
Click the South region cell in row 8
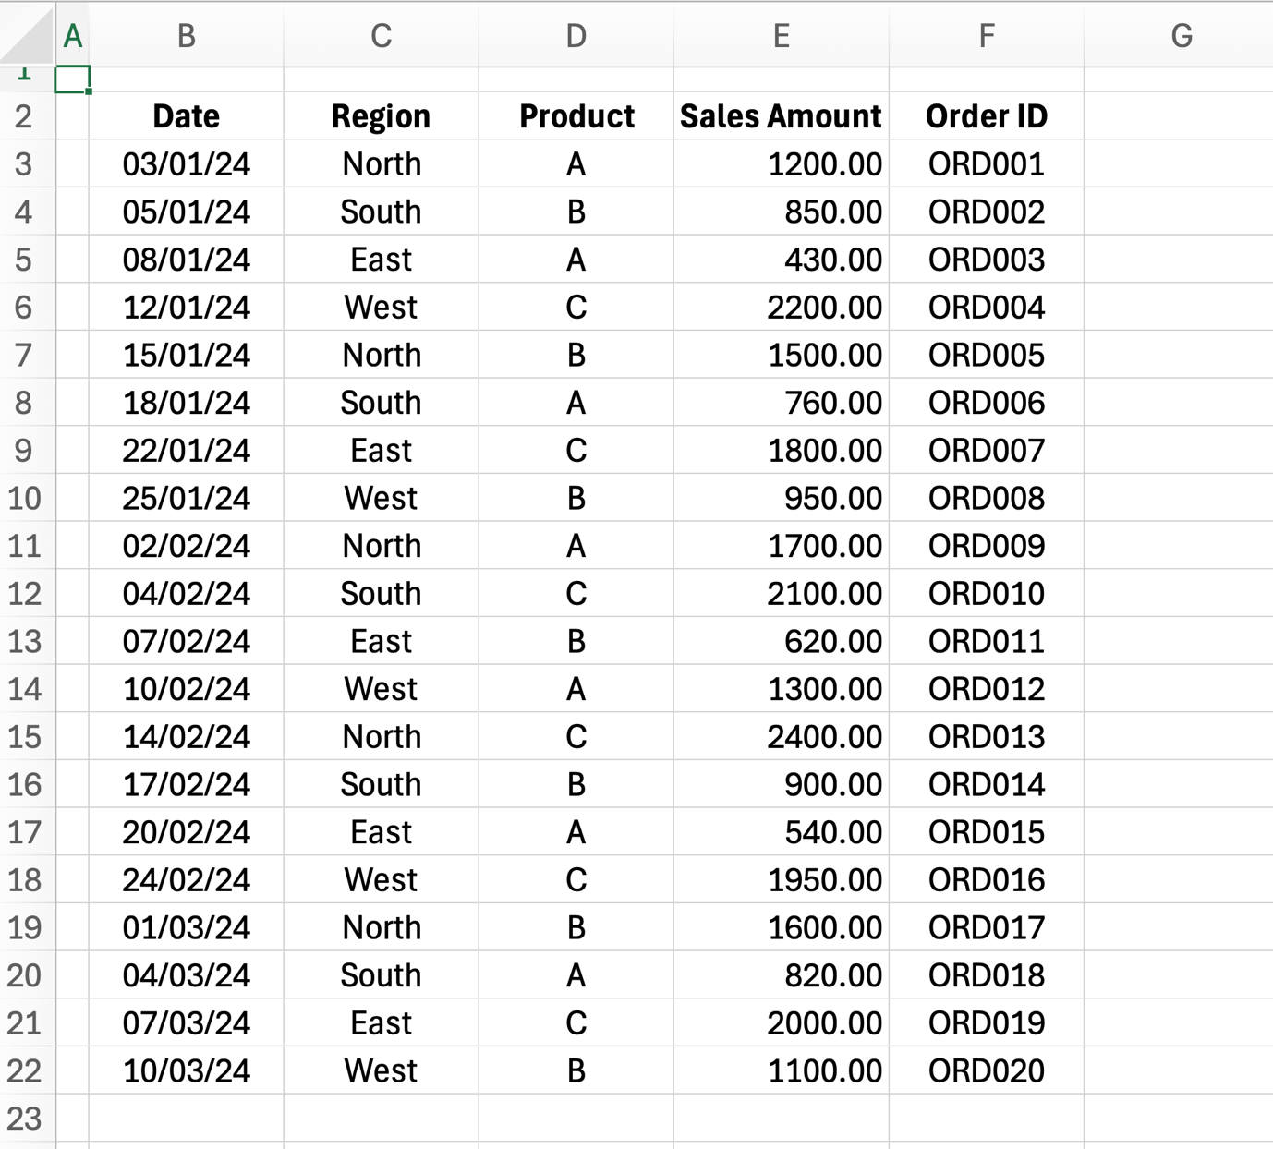pyautogui.click(x=381, y=403)
